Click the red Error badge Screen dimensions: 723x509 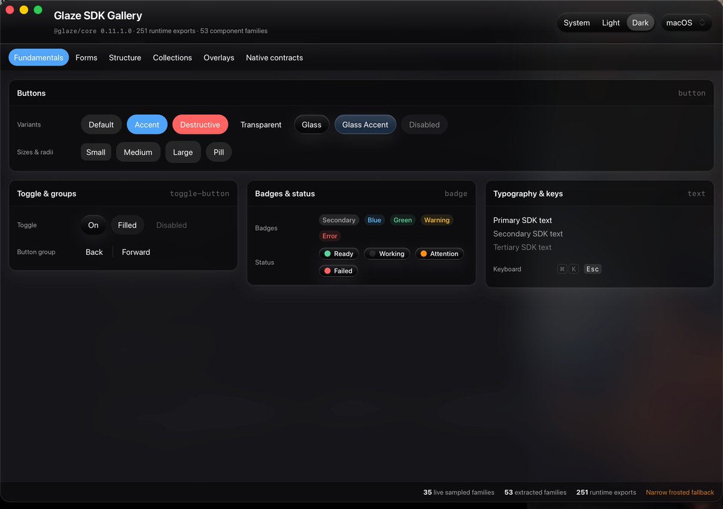[x=330, y=236]
